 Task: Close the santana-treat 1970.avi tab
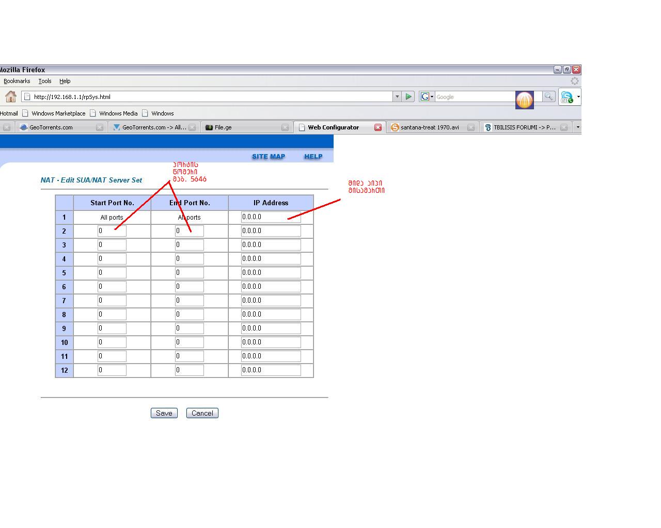(471, 127)
